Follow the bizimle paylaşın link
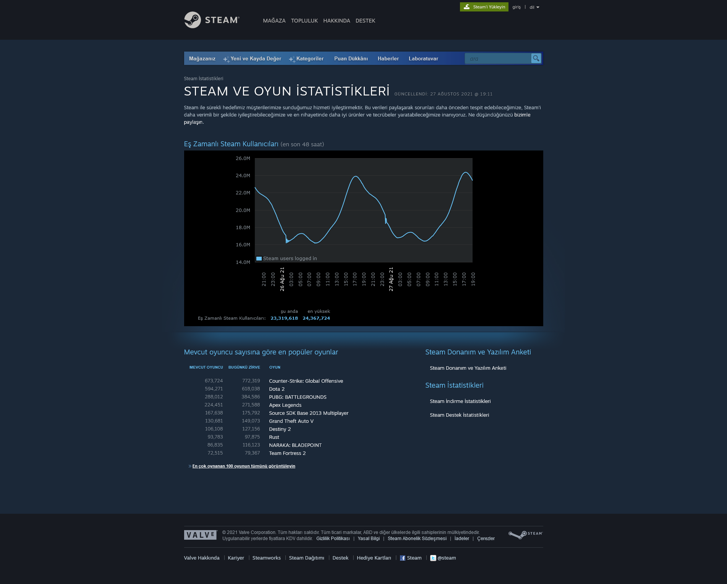Viewport: 727px width, 584px height. [x=522, y=115]
